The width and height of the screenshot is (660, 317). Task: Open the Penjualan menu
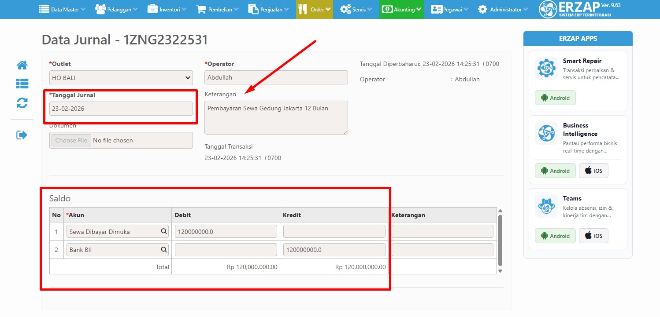point(268,9)
